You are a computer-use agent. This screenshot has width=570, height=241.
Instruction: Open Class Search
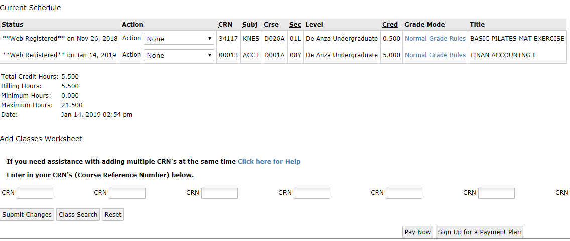[78, 215]
